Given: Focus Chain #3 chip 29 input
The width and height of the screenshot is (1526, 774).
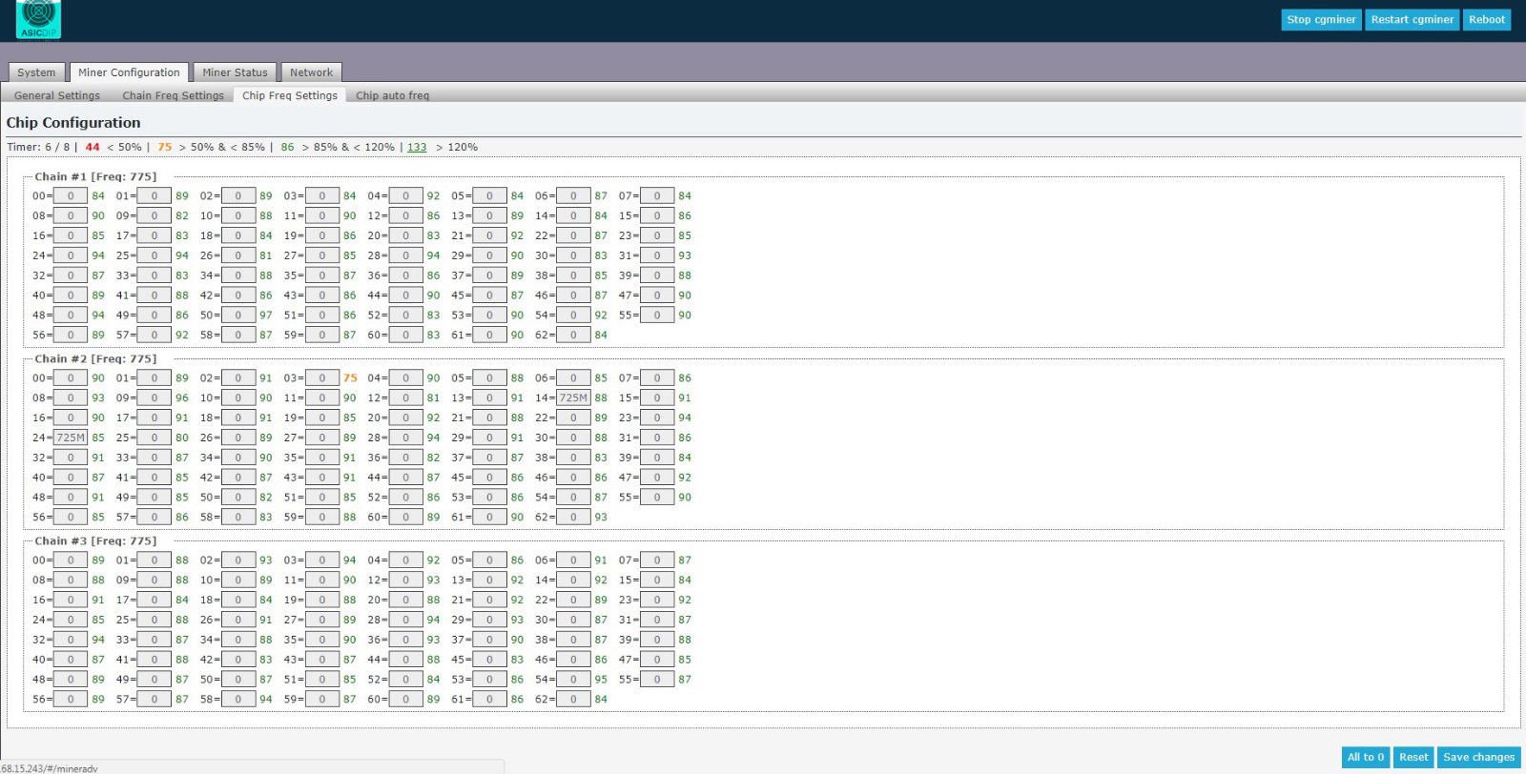Looking at the screenshot, I should pos(489,620).
